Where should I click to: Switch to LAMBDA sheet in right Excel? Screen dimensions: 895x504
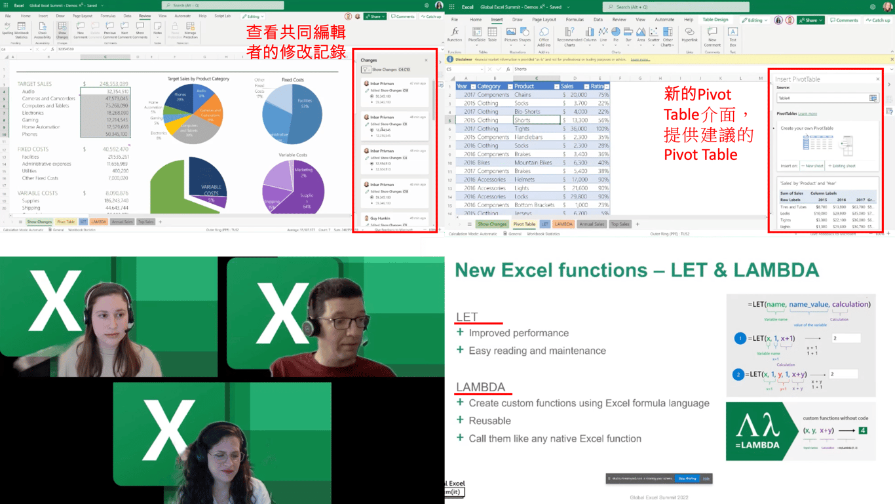563,224
